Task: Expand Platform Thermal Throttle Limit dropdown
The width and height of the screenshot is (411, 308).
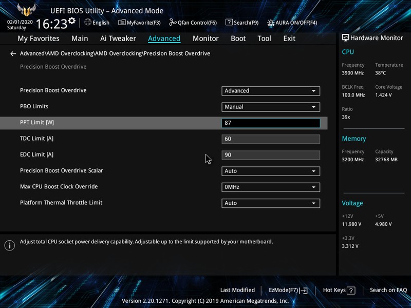Action: click(x=271, y=203)
